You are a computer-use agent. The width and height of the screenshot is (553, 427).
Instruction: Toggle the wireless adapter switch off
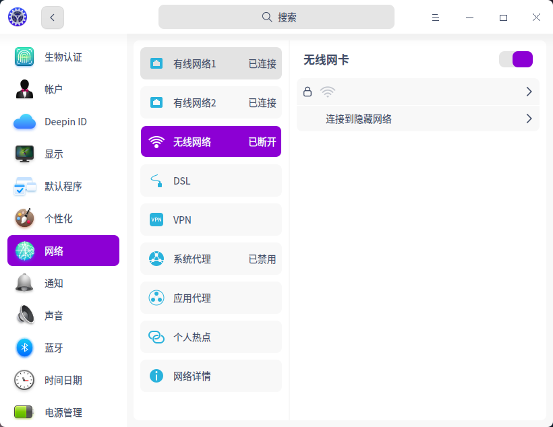pos(516,59)
